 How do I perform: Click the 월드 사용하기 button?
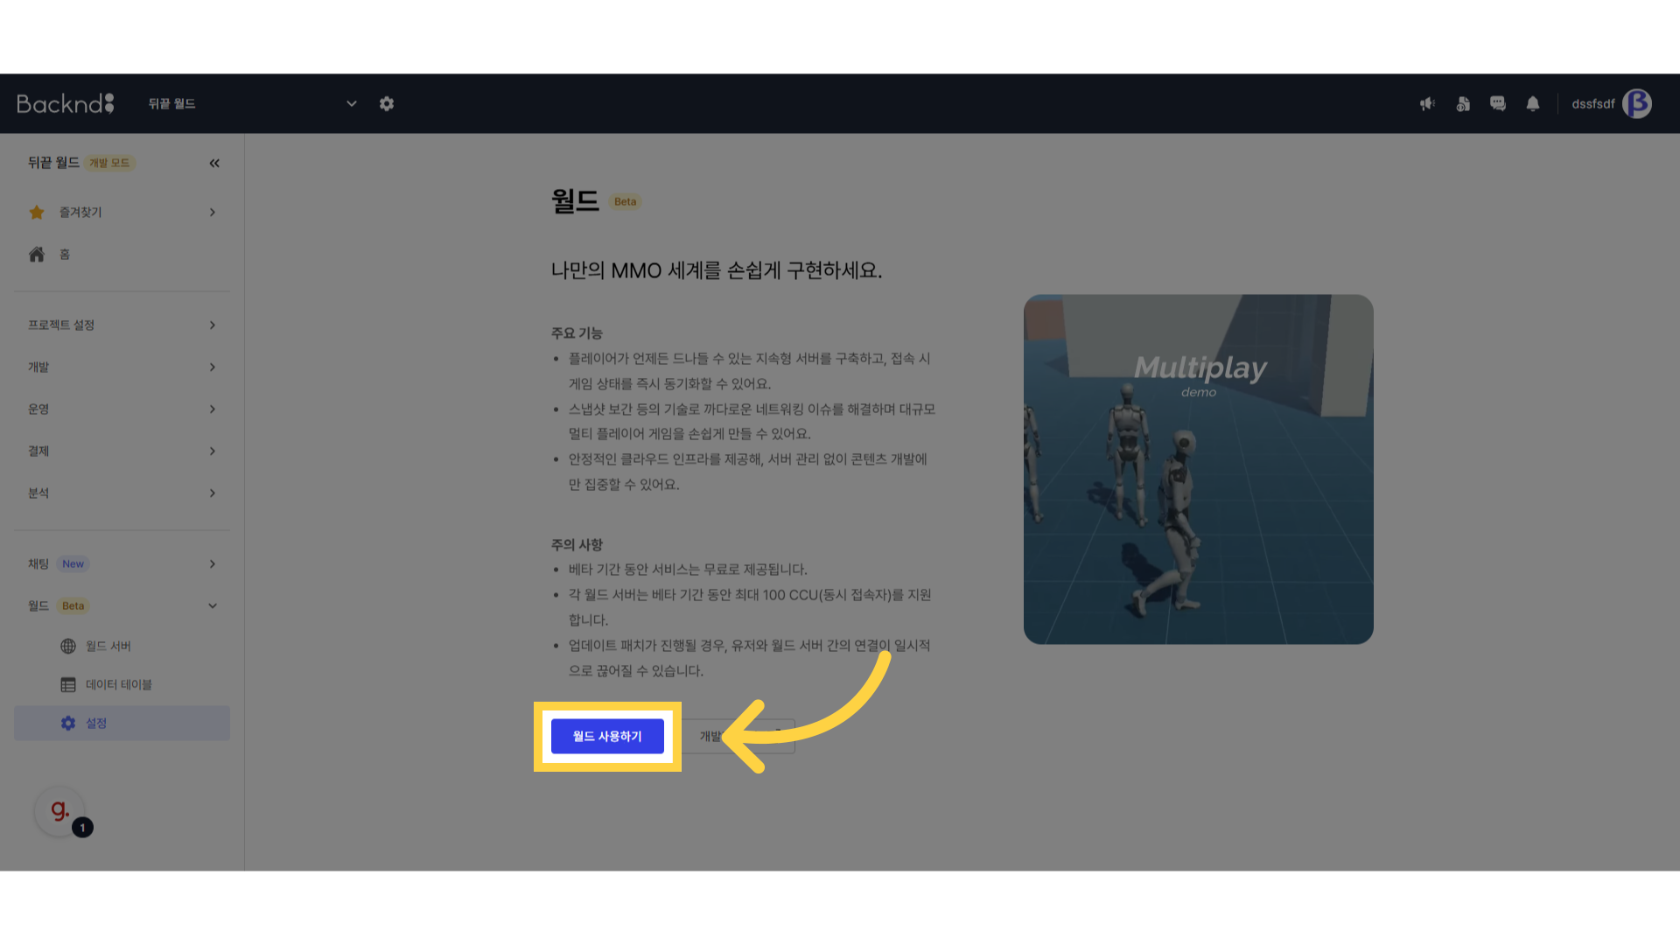tap(607, 736)
